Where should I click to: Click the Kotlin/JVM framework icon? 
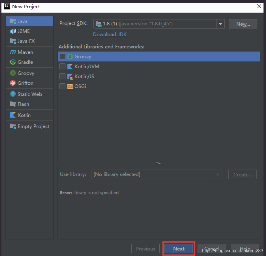[70, 66]
